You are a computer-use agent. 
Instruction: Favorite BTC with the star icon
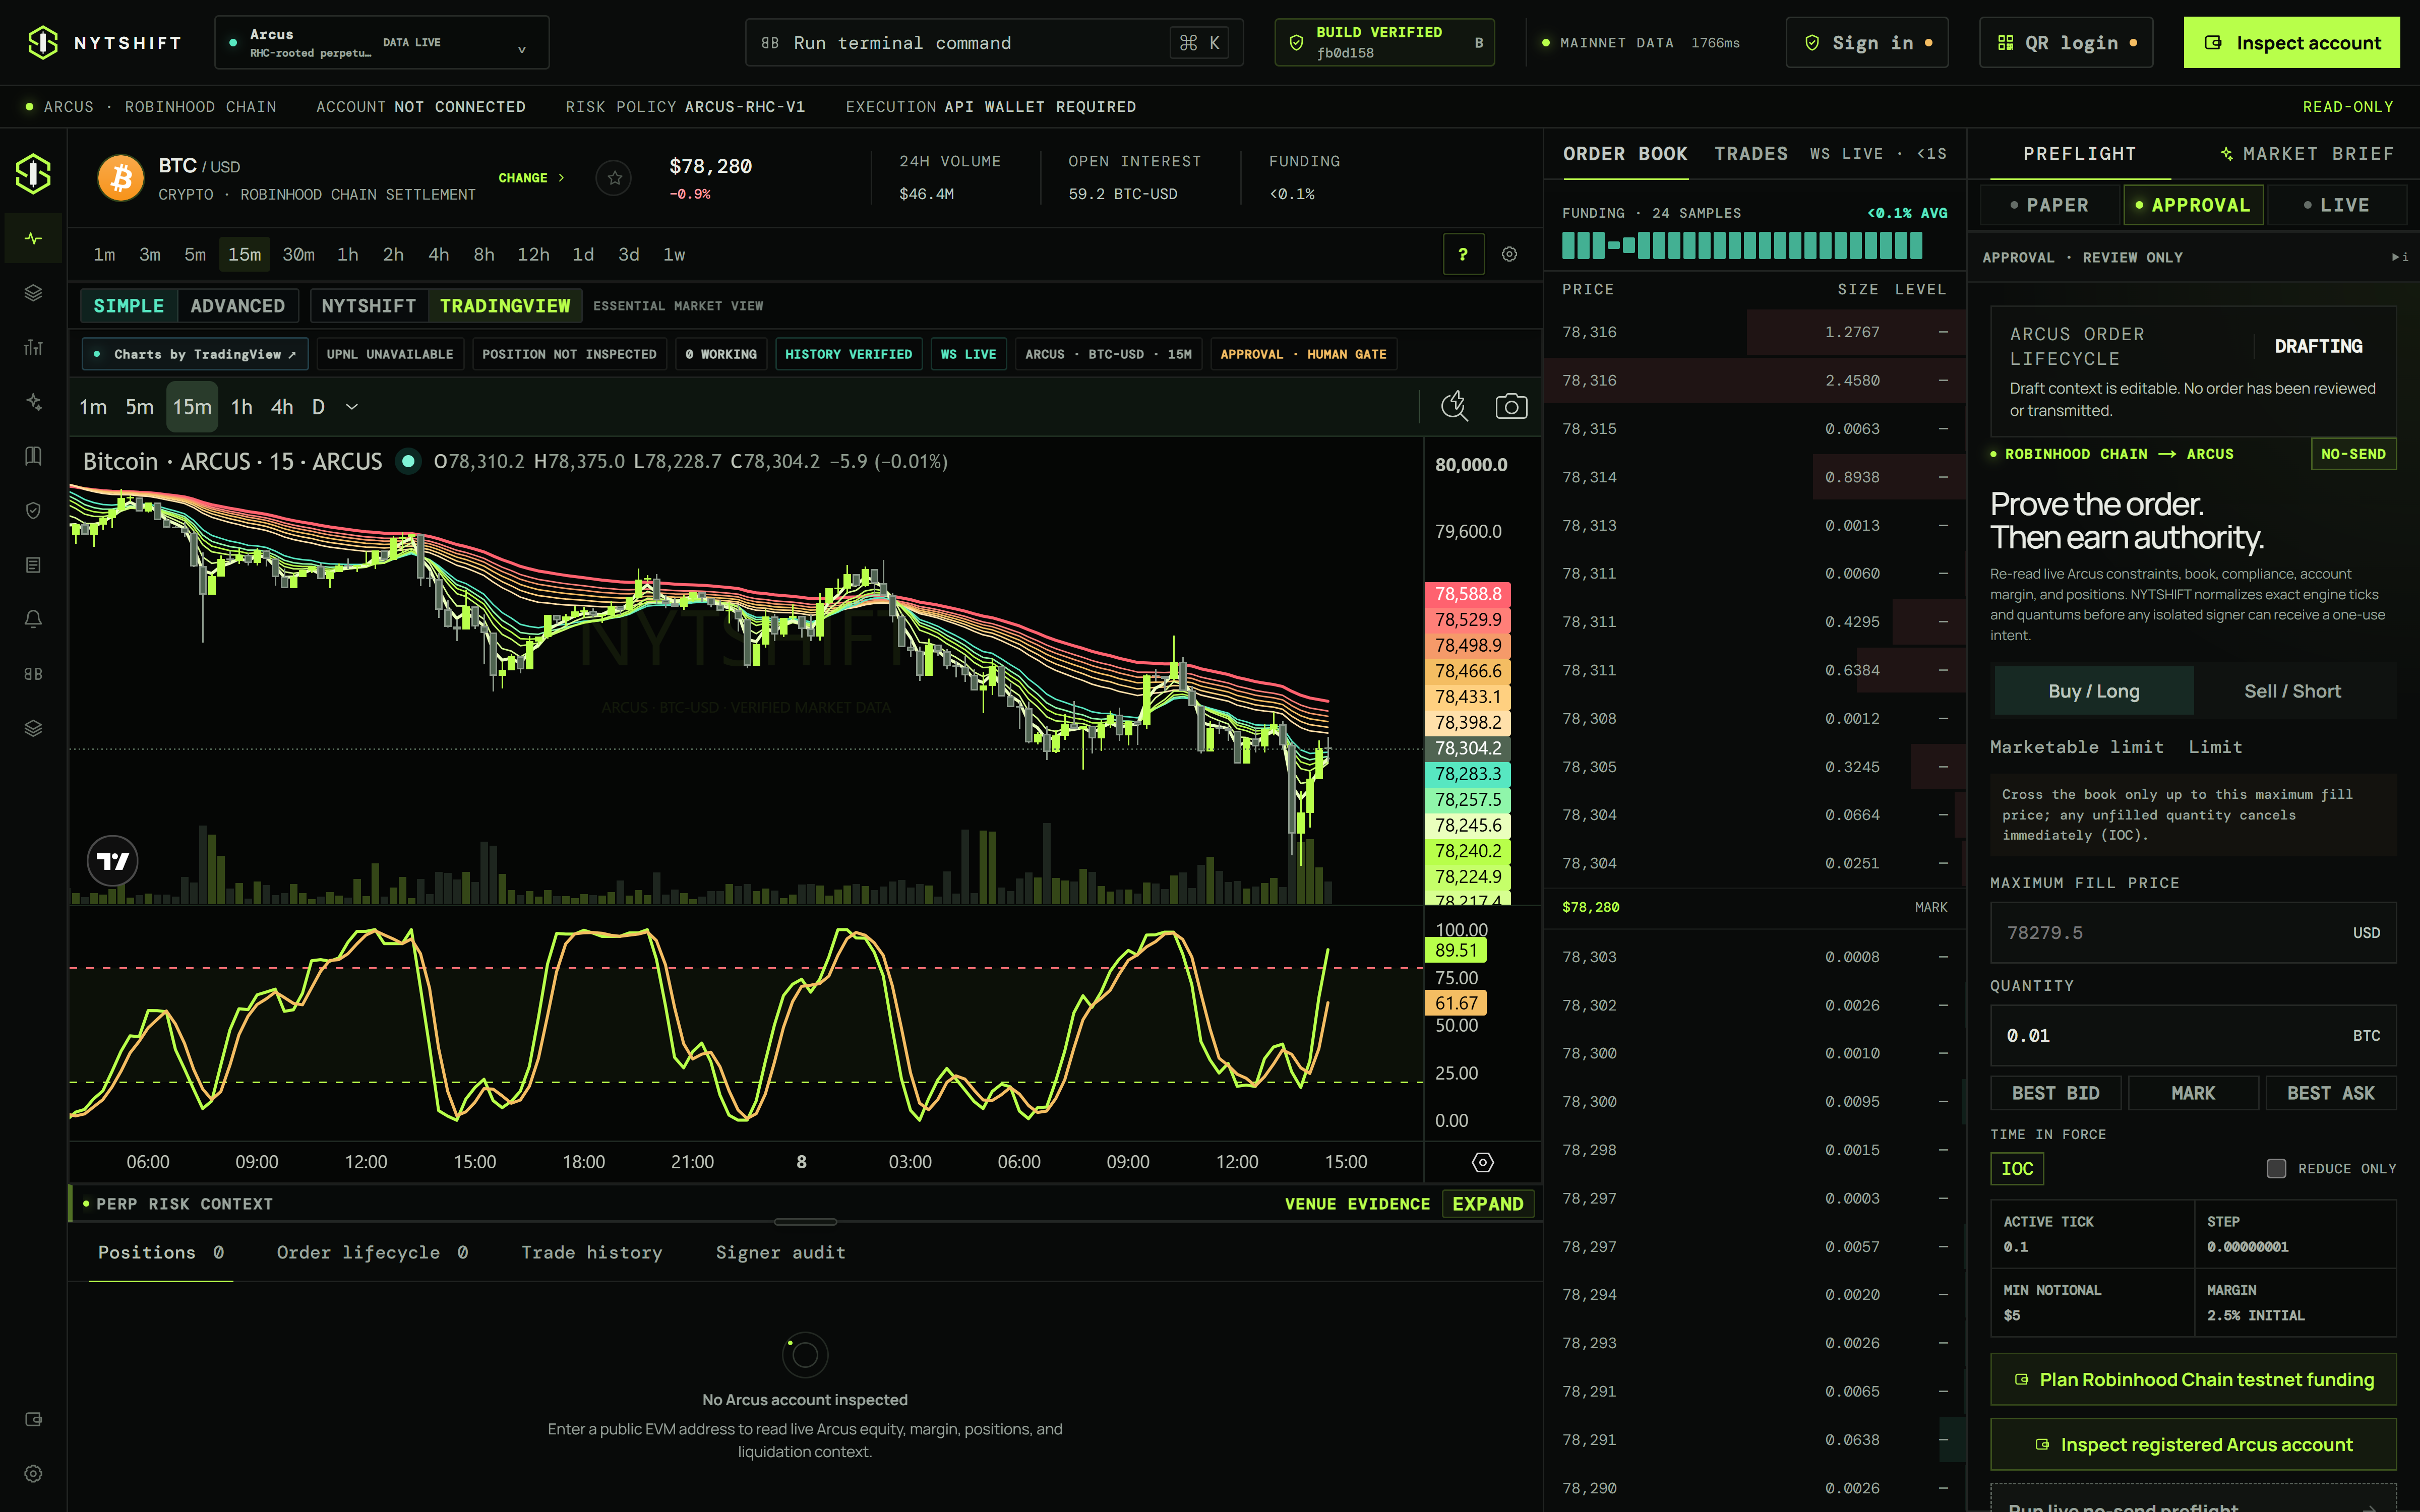tap(614, 178)
